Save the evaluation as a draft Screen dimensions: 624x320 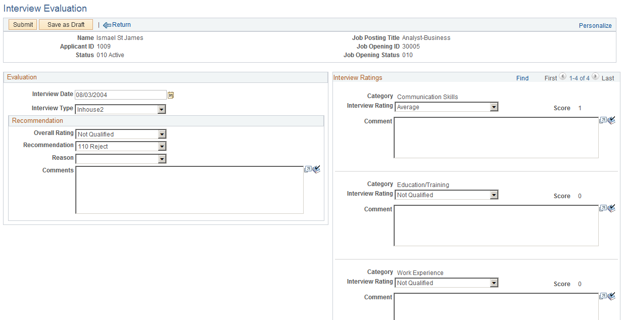coord(66,24)
